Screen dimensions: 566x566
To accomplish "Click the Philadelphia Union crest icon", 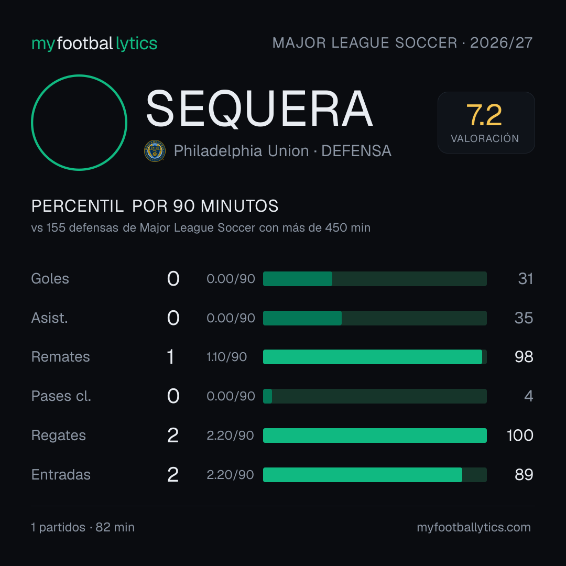I will (x=155, y=151).
